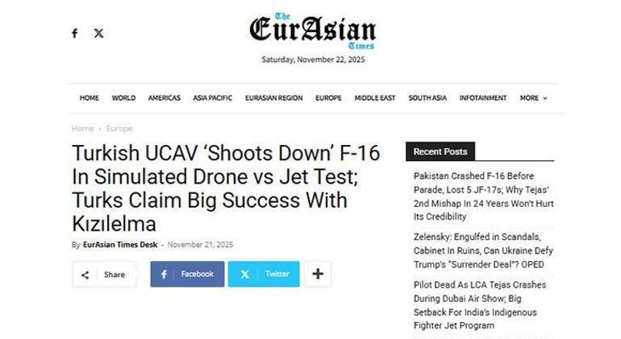Open the INFOTAINMENT section
The height and width of the screenshot is (339, 621).
[483, 98]
